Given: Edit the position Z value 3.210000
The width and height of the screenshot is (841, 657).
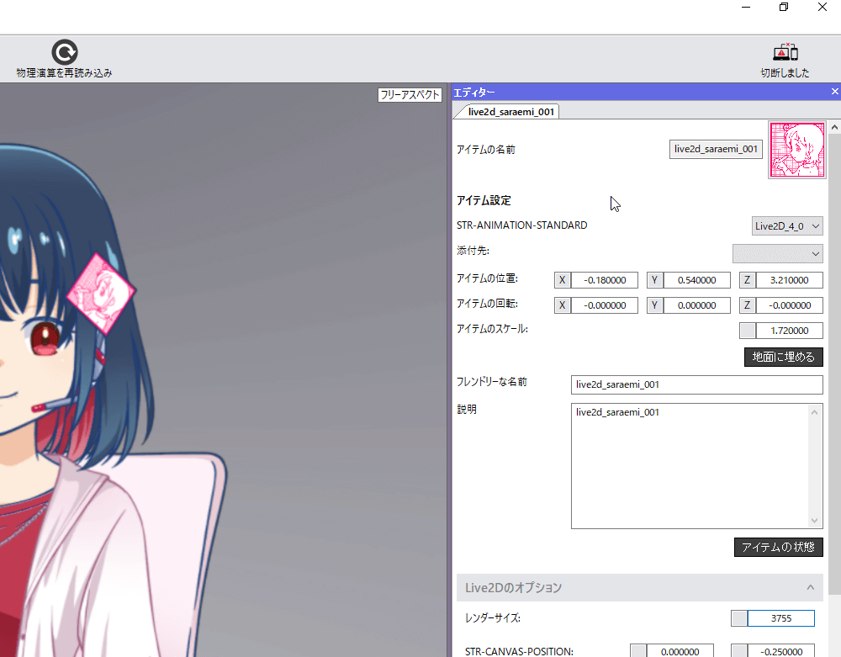Looking at the screenshot, I should coord(789,280).
